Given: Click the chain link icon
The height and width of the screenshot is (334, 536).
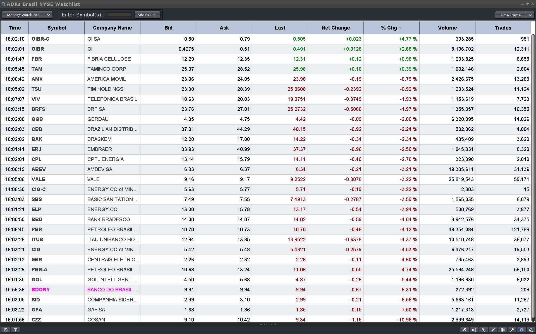Looking at the screenshot, I should (484, 330).
